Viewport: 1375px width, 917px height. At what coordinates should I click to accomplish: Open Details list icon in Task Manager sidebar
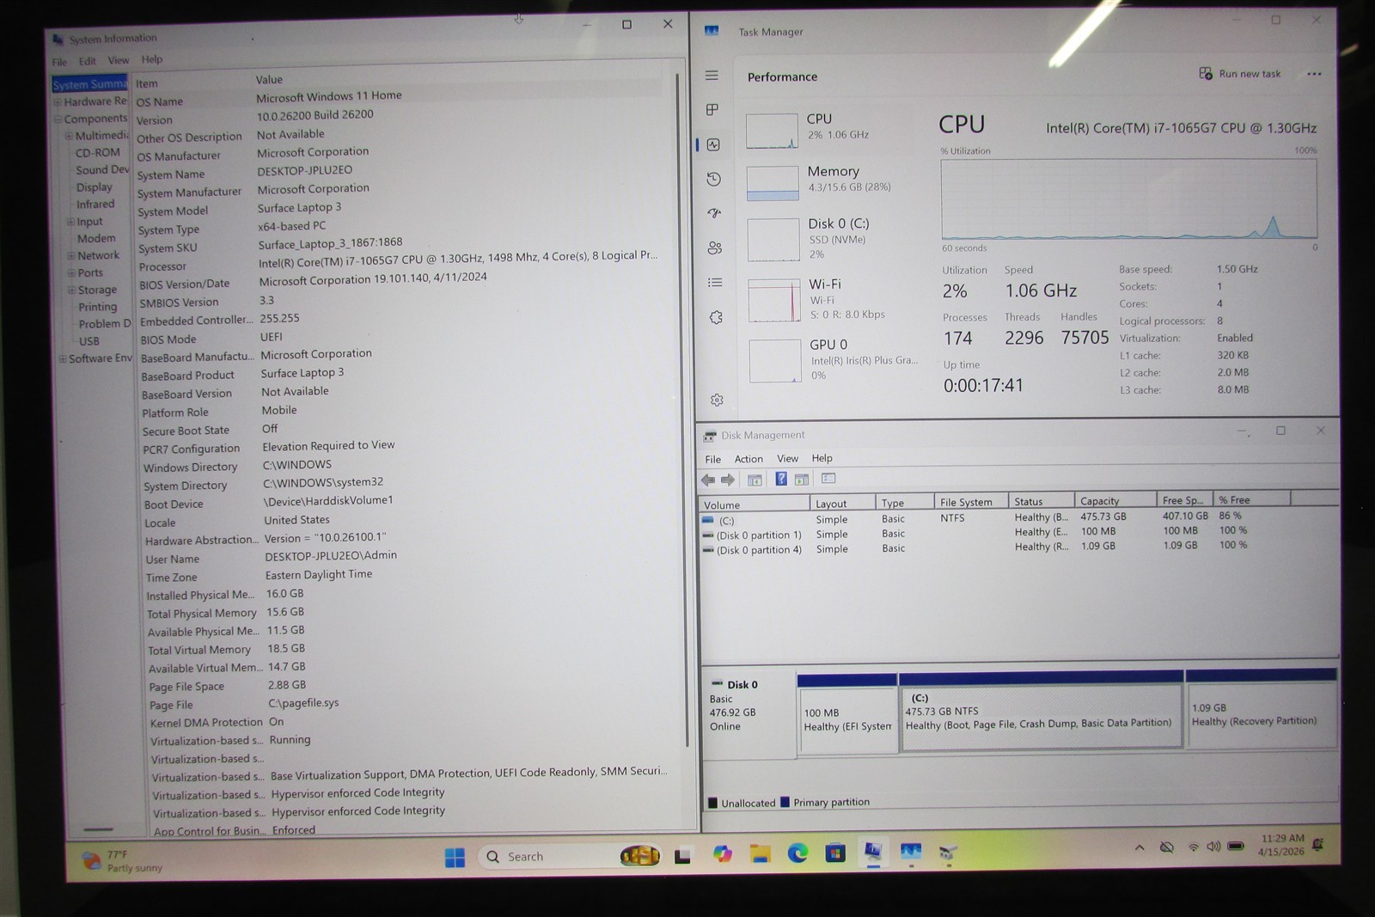point(715,283)
